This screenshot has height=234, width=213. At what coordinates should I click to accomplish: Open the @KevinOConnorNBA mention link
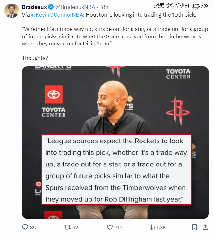pos(57,15)
